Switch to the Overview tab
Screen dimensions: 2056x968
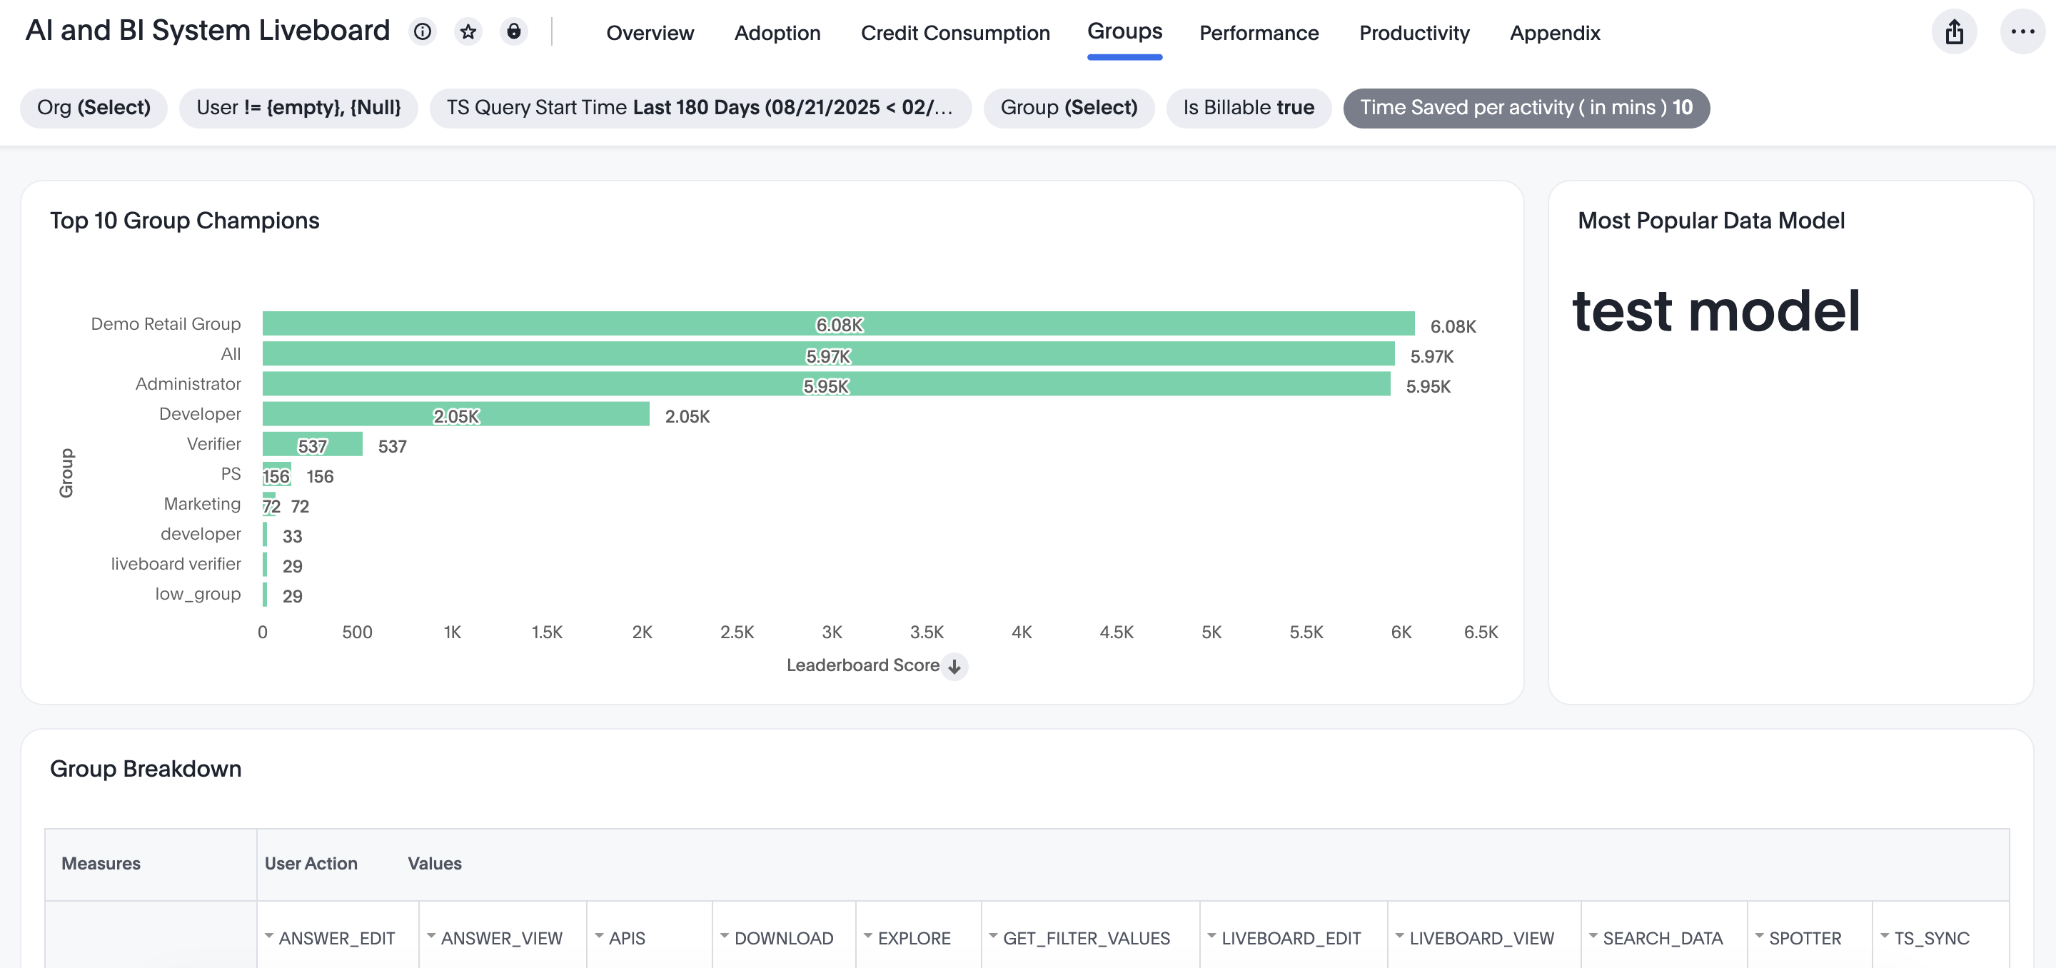(650, 33)
